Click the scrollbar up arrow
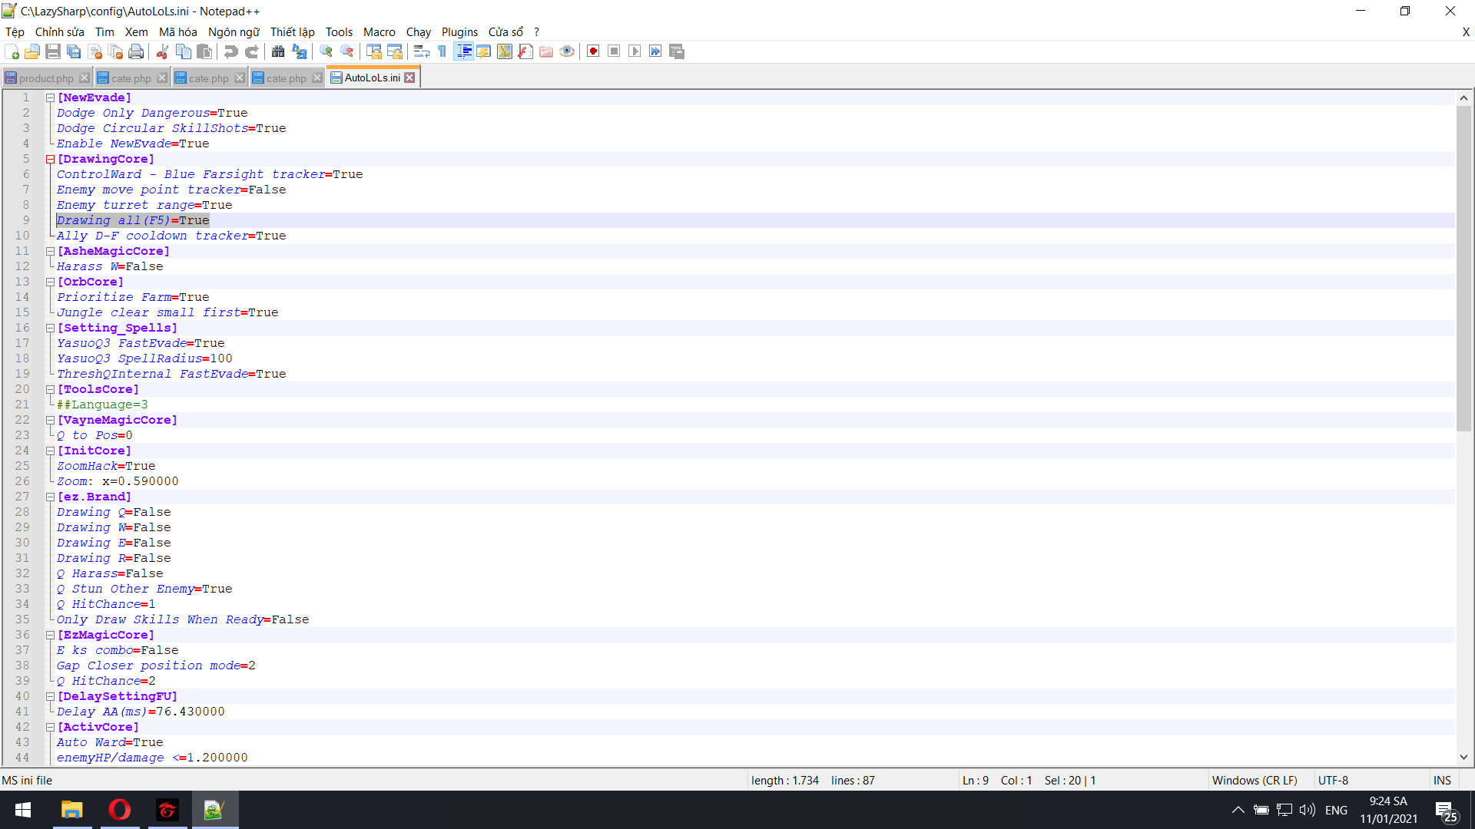1475x829 pixels. click(x=1463, y=97)
